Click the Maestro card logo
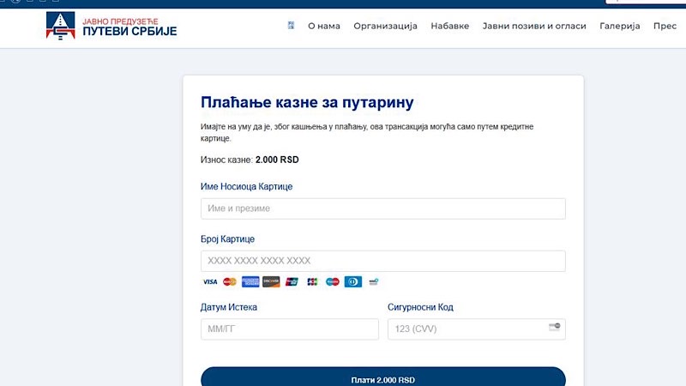 pos(333,282)
